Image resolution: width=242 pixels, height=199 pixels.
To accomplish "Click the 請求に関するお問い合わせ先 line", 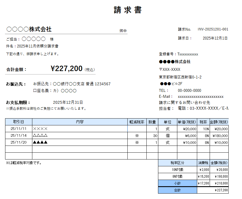I will [184, 103].
